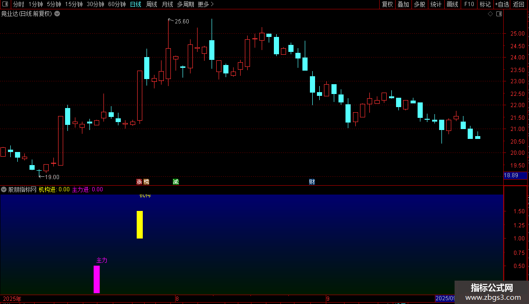Select the 5分钟 period

54,4
